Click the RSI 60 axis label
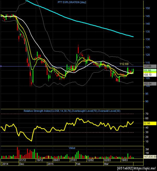The width and height of the screenshot is (157, 171). pos(147,118)
